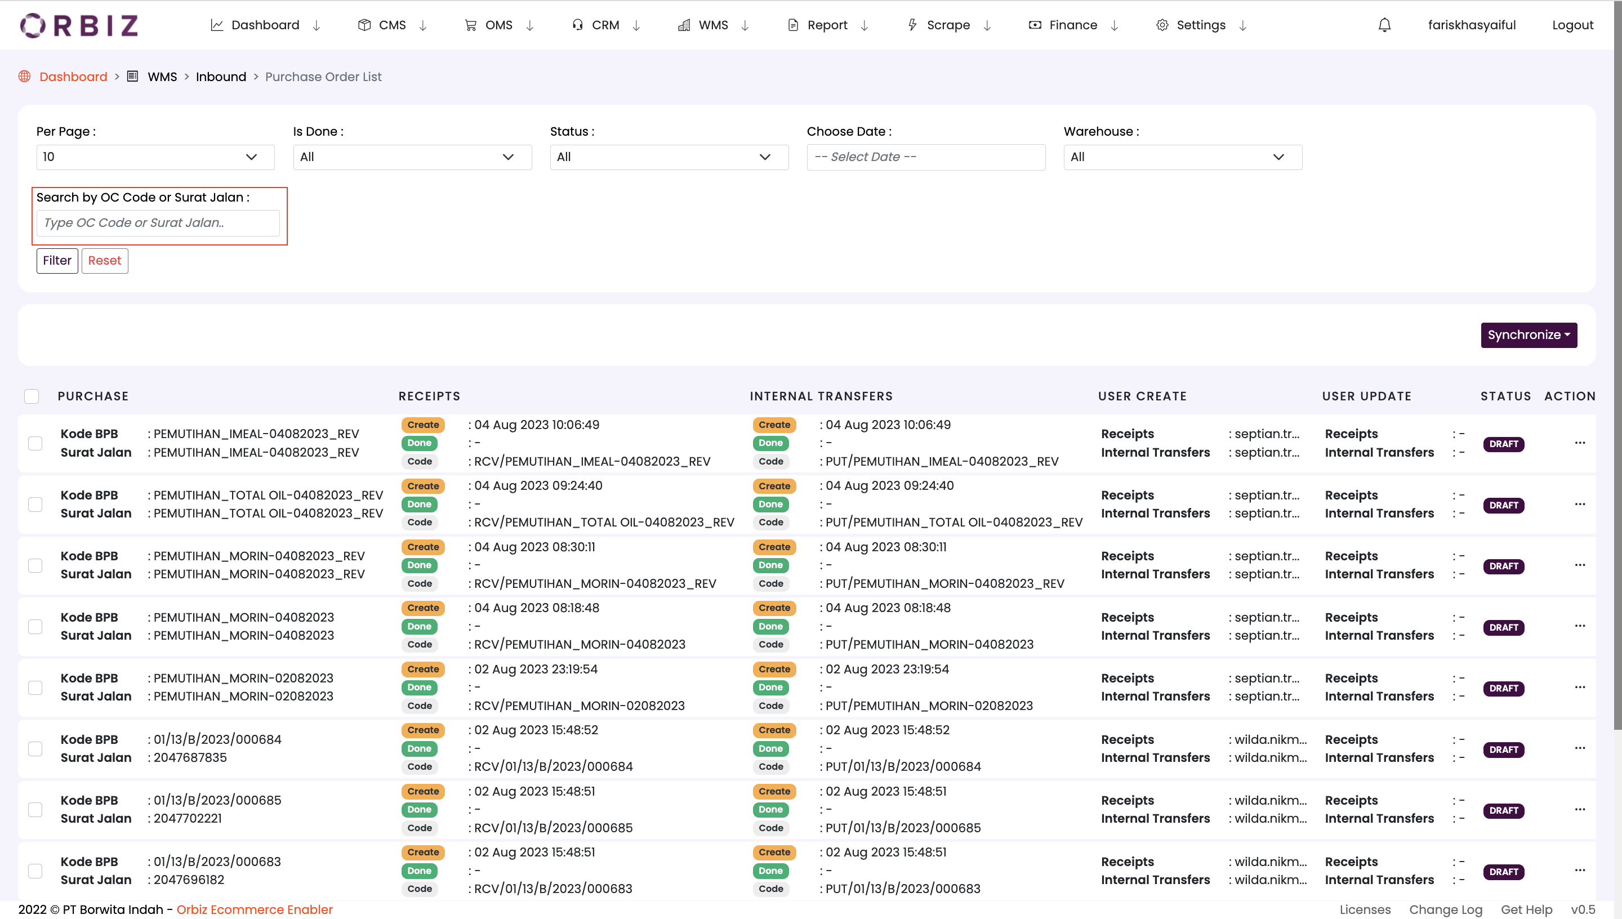The height and width of the screenshot is (919, 1622).
Task: Click the CMS box icon
Action: [364, 25]
